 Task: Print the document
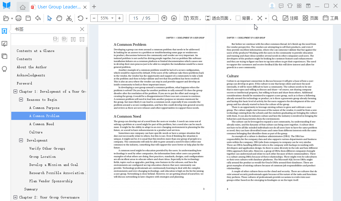(x=18, y=18)
